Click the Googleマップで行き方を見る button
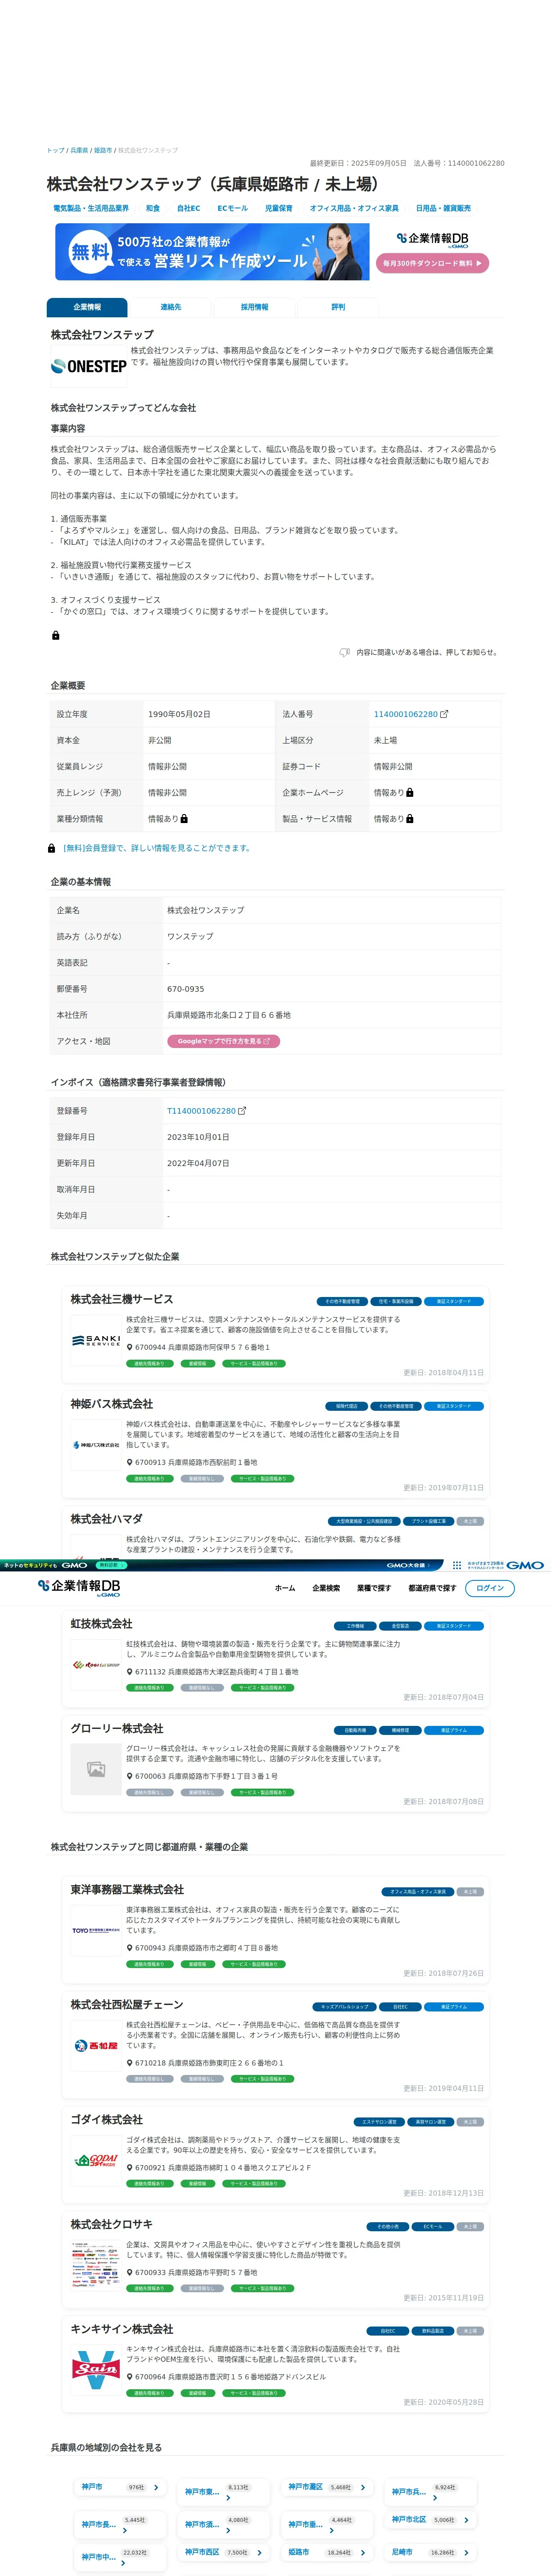Image resolution: width=551 pixels, height=2576 pixels. click(223, 1041)
